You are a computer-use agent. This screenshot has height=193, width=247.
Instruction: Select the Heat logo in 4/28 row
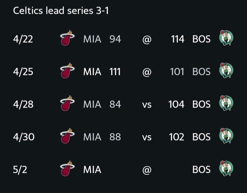click(68, 103)
